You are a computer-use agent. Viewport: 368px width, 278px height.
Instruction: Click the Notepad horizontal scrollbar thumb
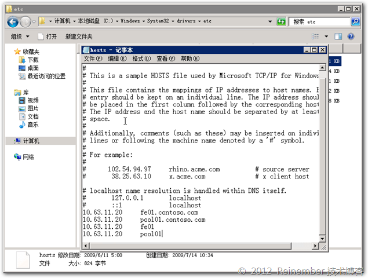[x=190, y=246]
